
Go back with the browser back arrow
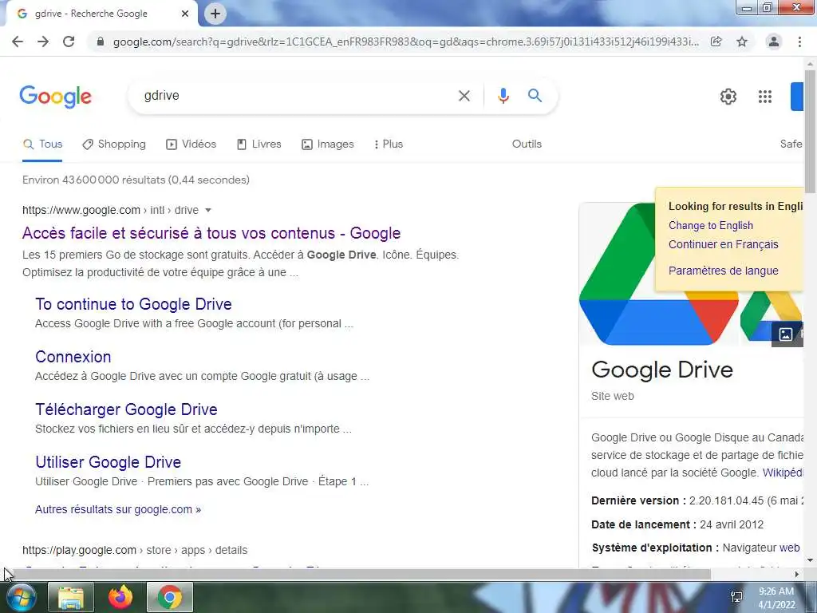[18, 42]
